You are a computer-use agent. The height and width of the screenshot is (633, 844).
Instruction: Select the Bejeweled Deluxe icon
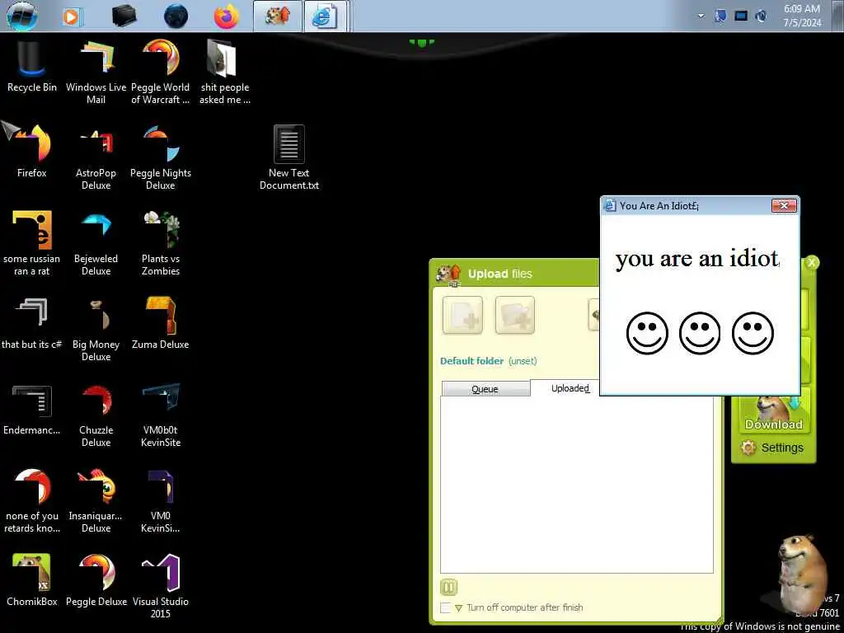96,243
